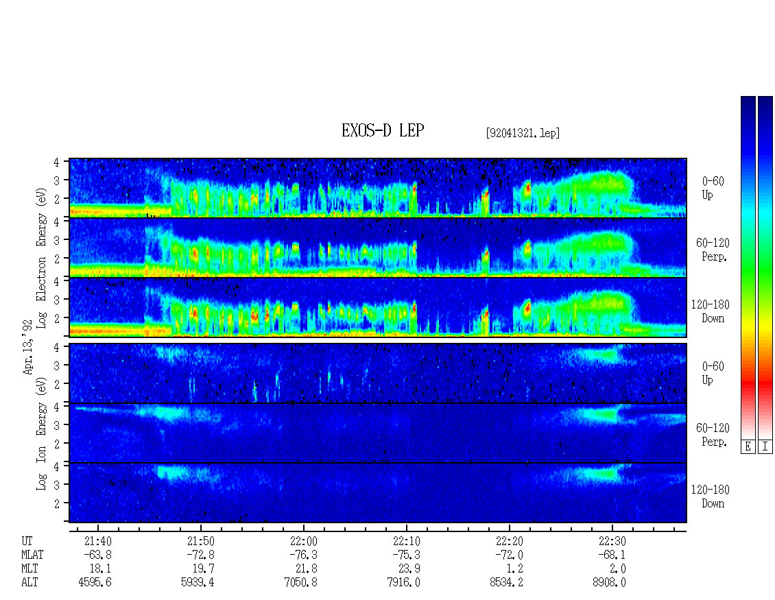The image size is (775, 600).
Task: Click the MLT value '2.0'
Action: (x=618, y=569)
